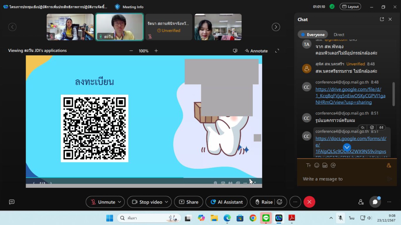Raise your hand
The image size is (401, 225).
point(264,202)
